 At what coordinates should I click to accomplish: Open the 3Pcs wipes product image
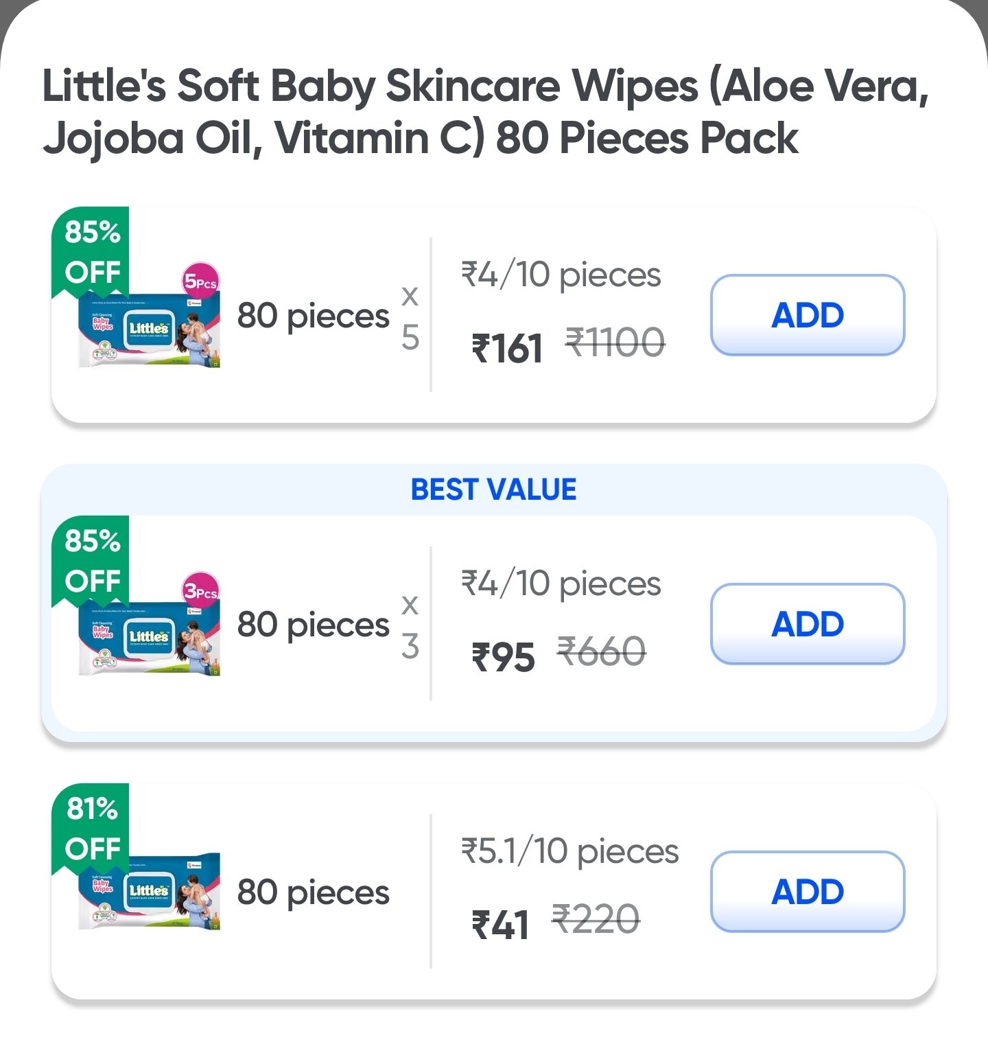(x=149, y=638)
